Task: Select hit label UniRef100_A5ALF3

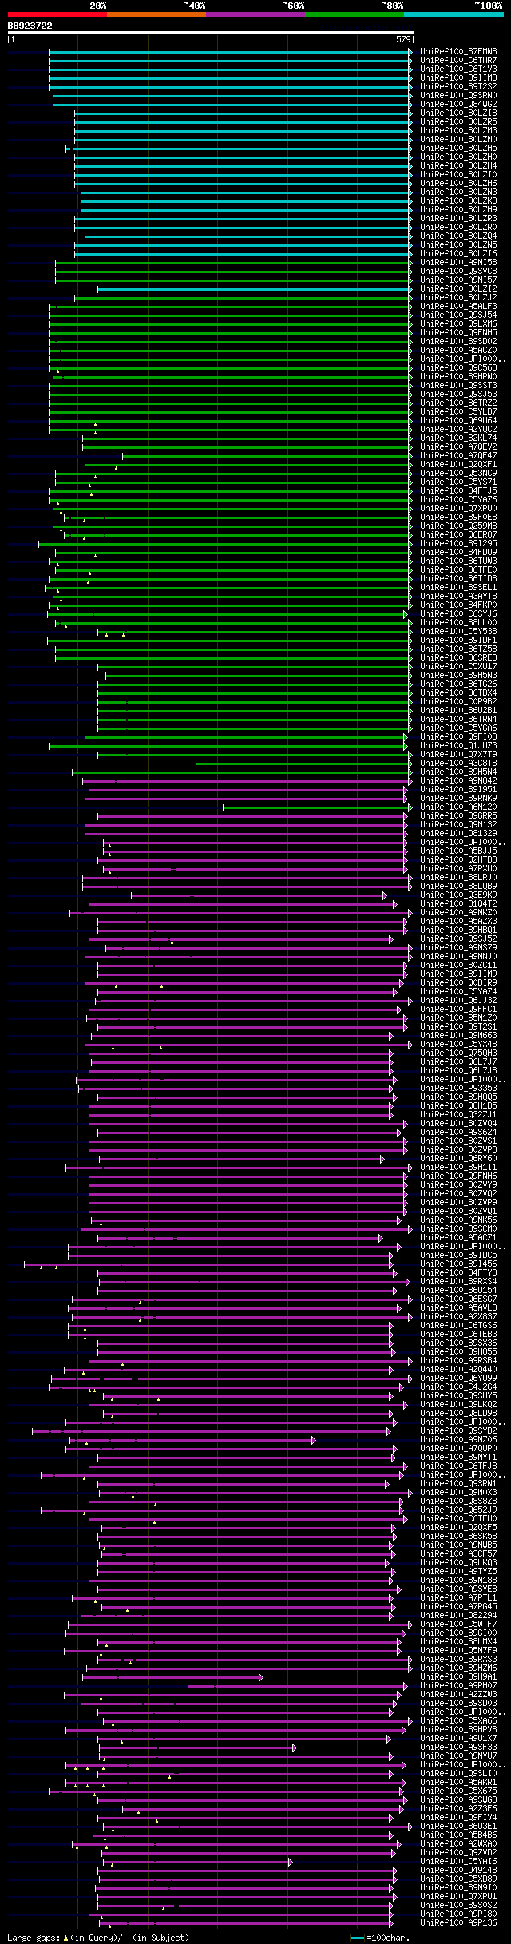Action: pyautogui.click(x=458, y=307)
